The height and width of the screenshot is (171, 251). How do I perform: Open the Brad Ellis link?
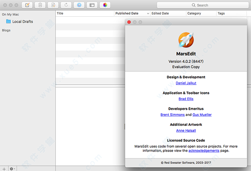tap(186, 99)
